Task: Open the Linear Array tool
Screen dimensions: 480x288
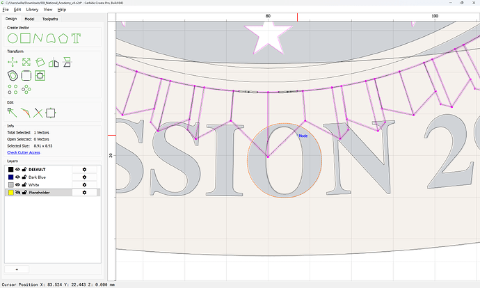Action: pos(13,89)
